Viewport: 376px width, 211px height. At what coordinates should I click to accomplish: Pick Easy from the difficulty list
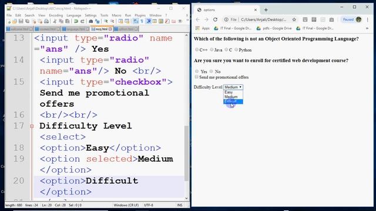233,92
